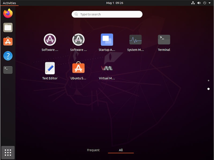Launch Firefox from the dock
214x160 pixels.
click(x=8, y=13)
